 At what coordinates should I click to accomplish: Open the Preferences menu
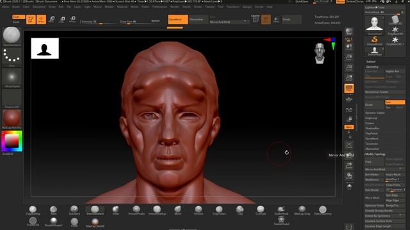point(160,7)
